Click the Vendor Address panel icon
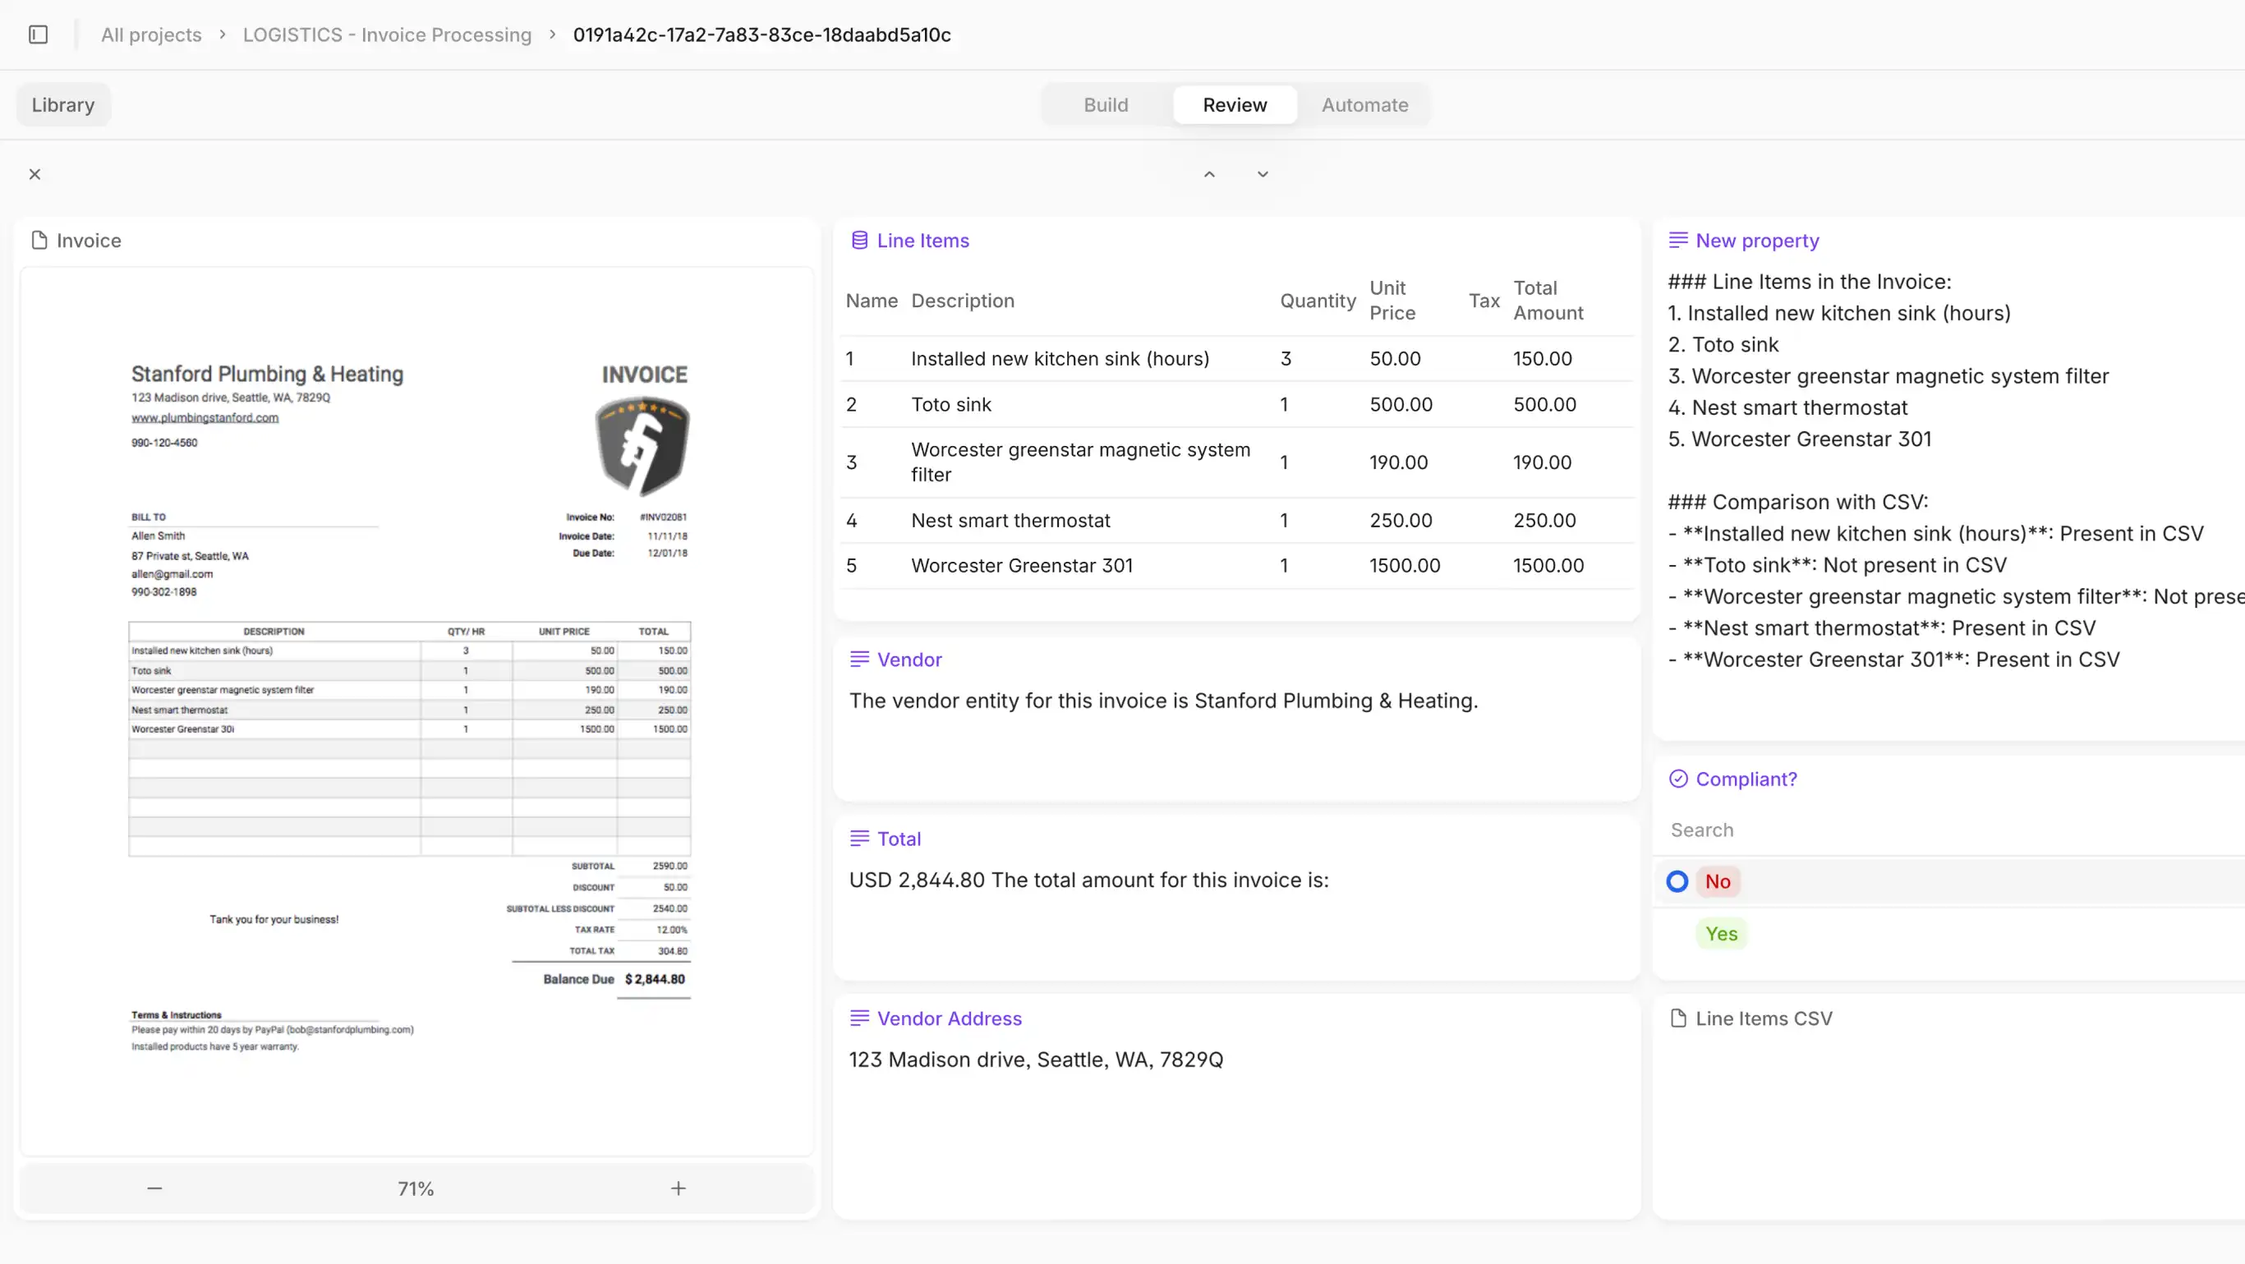2245x1264 pixels. [858, 1018]
